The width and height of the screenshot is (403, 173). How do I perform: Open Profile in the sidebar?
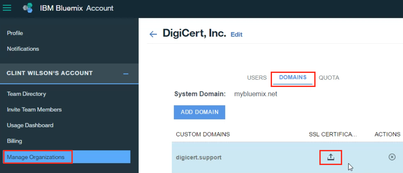click(15, 33)
